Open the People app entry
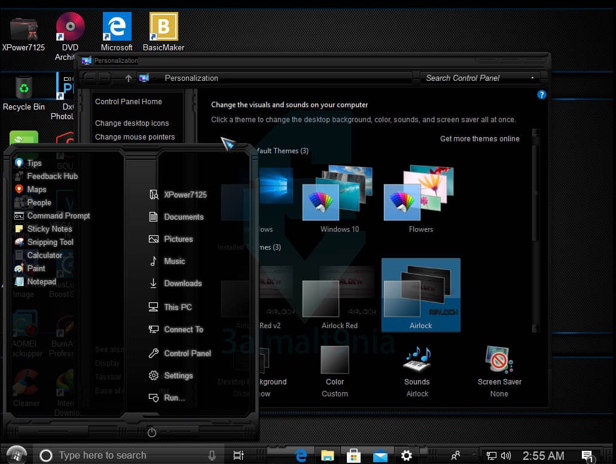This screenshot has width=616, height=464. pos(33,202)
